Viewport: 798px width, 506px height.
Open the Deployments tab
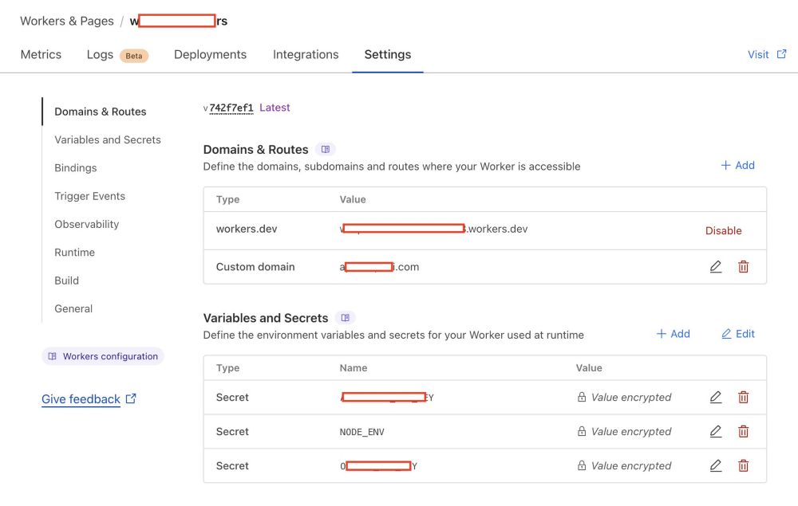pyautogui.click(x=210, y=55)
